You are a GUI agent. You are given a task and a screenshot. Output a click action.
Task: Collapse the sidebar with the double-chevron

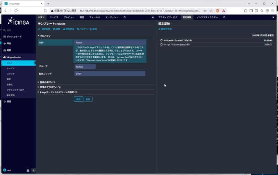point(33,170)
